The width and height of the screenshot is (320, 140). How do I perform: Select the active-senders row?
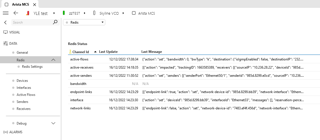194,76
